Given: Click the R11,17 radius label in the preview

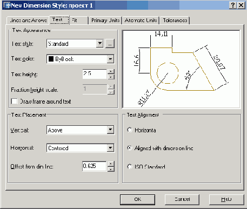Looking at the screenshot, I should (x=144, y=98).
